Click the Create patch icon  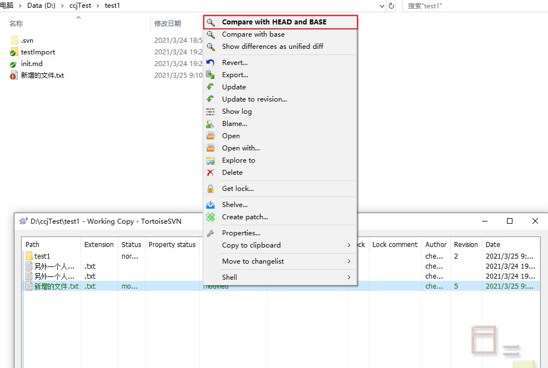click(x=210, y=217)
